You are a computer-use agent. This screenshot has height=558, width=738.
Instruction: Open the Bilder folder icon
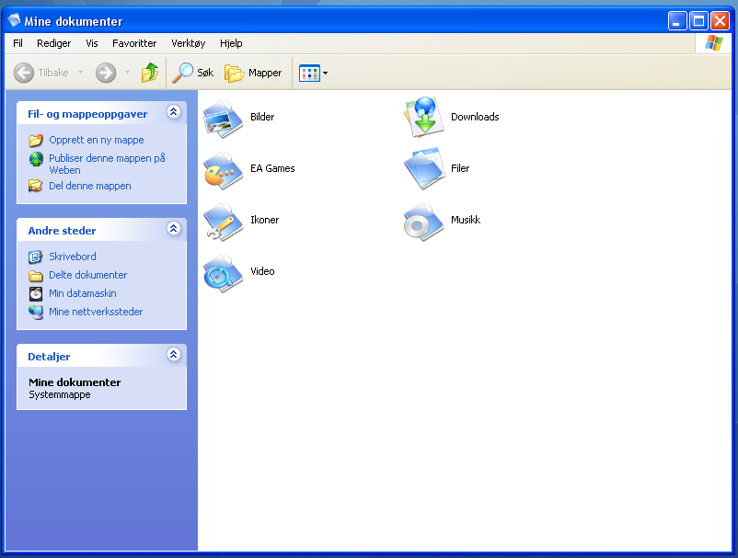[x=222, y=118]
